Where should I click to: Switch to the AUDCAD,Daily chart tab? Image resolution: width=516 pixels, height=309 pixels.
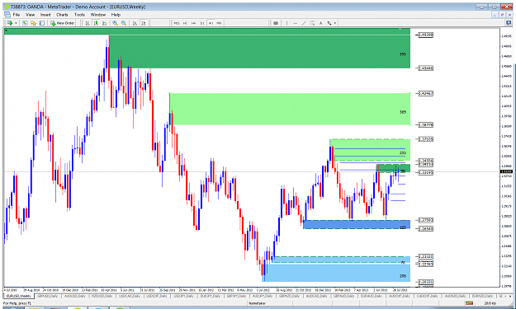(x=316, y=296)
